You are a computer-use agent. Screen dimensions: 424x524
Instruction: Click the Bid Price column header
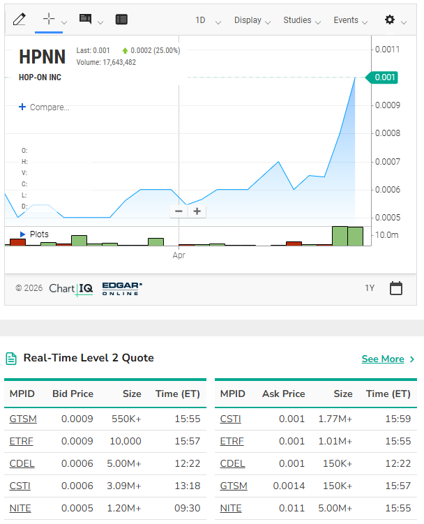pos(73,394)
